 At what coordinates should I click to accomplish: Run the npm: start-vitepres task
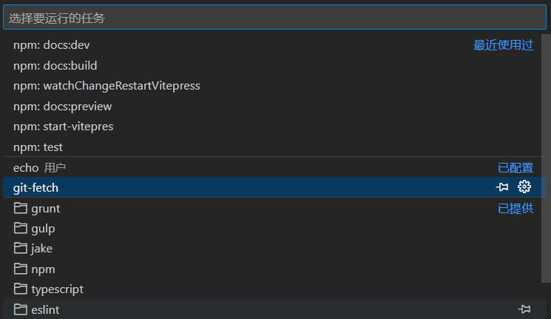point(64,127)
